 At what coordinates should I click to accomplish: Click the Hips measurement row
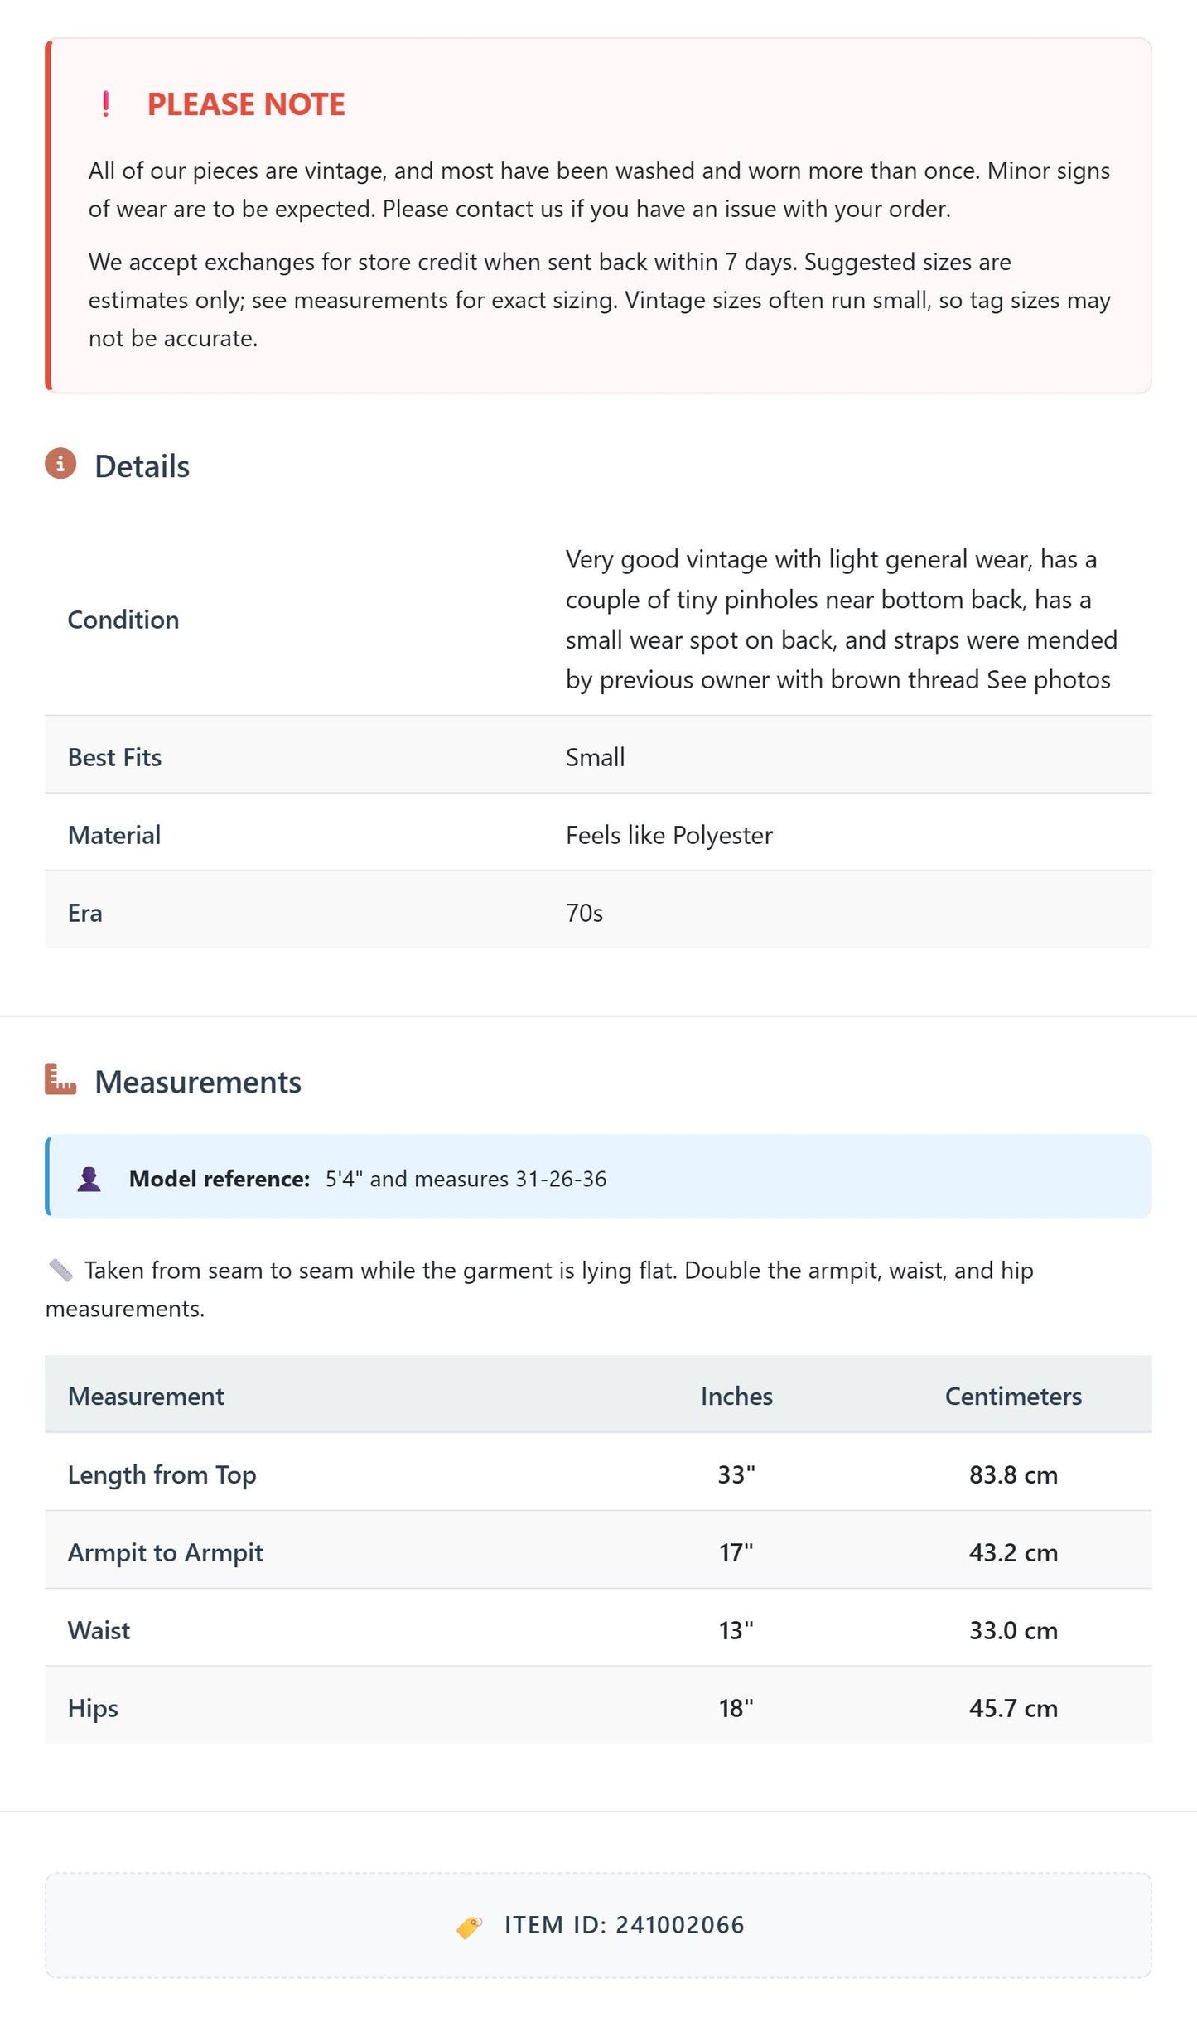coord(598,1707)
